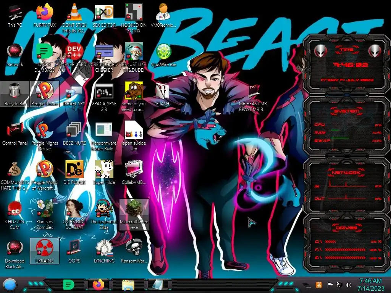Open the MR BEAST TXT file icon
Screen dimensions: 391x293
[253, 98]
